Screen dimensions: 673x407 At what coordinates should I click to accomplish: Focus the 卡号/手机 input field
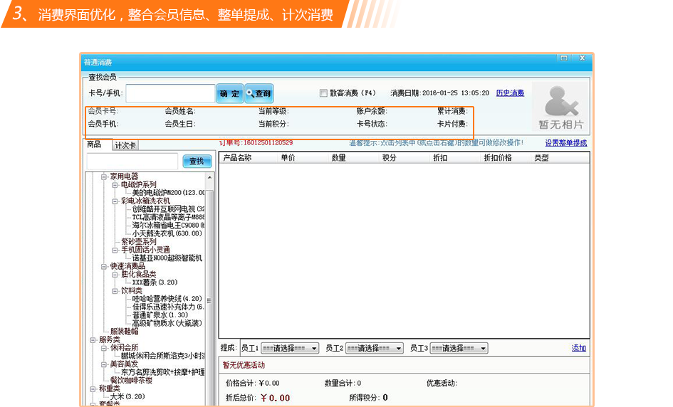point(170,93)
